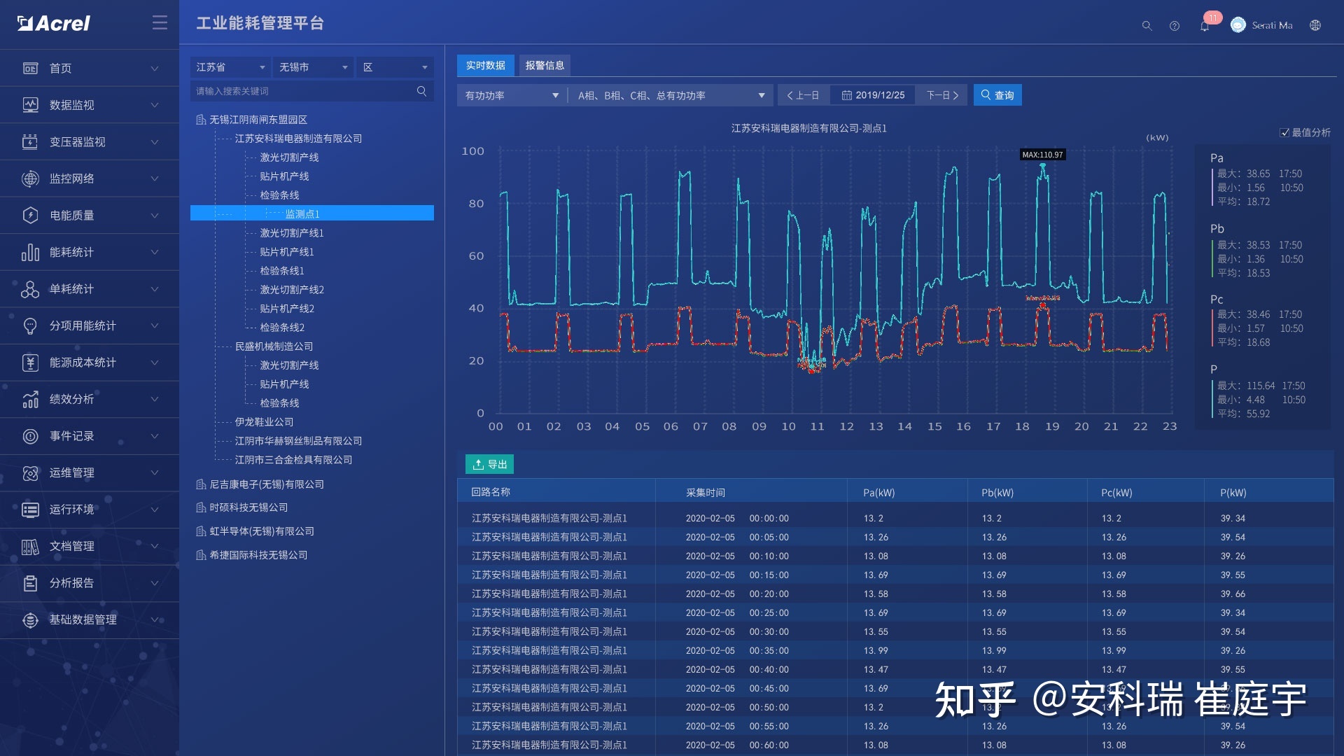This screenshot has height=756, width=1344.
Task: Click the tree keyword search field
Action: tap(312, 91)
